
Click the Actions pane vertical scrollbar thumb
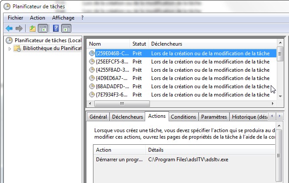pos(279,156)
